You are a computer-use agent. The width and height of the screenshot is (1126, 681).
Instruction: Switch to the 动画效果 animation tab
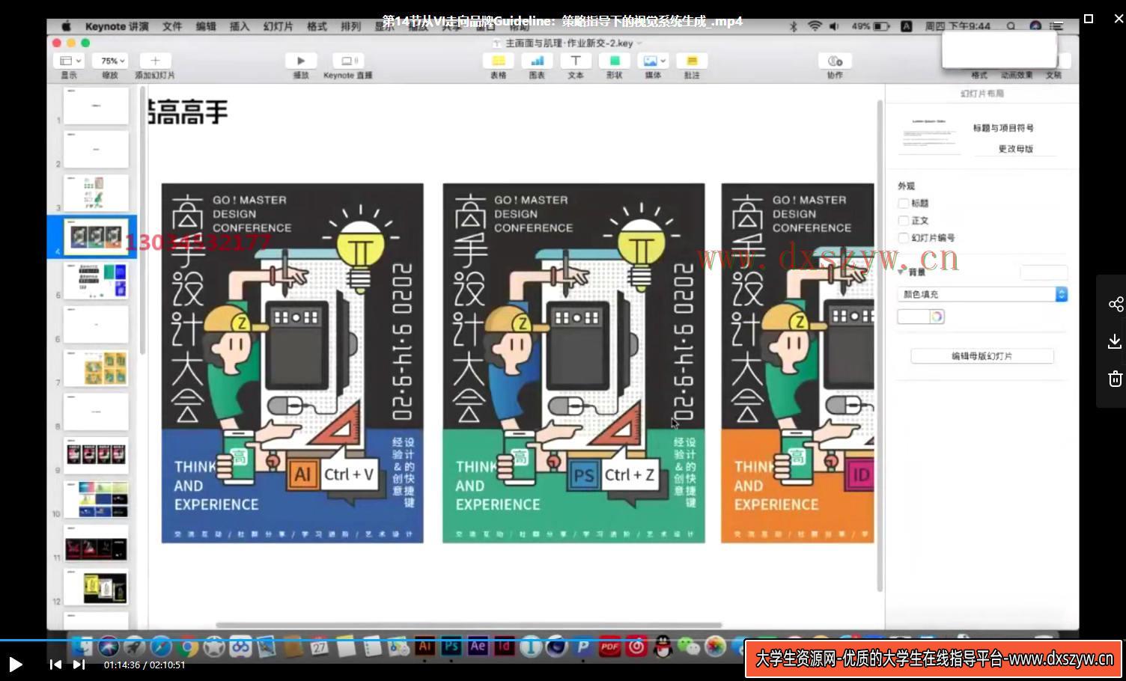[1017, 75]
